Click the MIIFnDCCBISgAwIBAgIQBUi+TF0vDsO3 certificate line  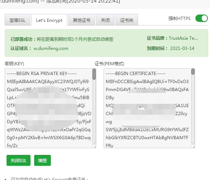tap(147, 82)
